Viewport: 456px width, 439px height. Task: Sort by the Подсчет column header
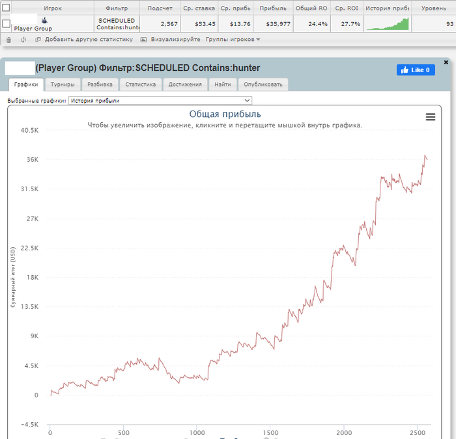(x=160, y=8)
